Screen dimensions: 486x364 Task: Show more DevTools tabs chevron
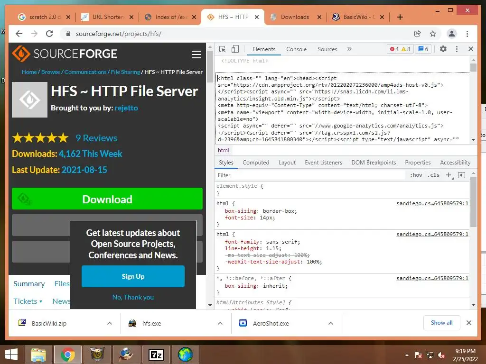[x=349, y=49]
